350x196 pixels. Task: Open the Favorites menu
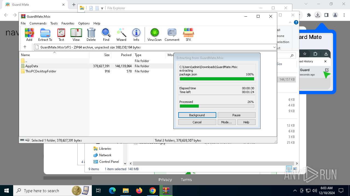click(x=68, y=23)
